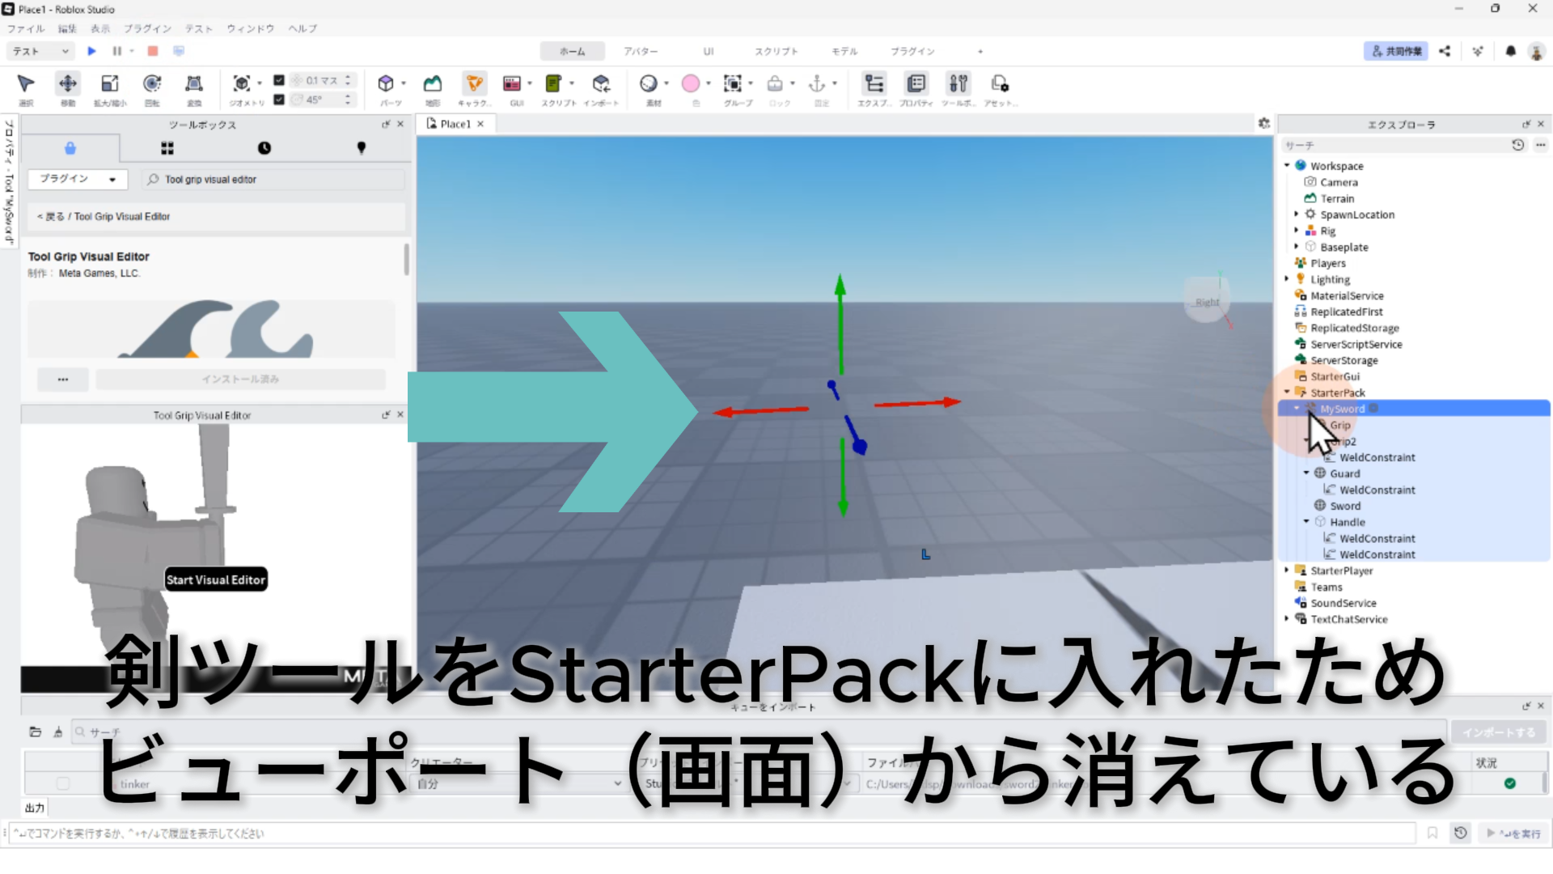Open the ファイル menu

(x=26, y=28)
